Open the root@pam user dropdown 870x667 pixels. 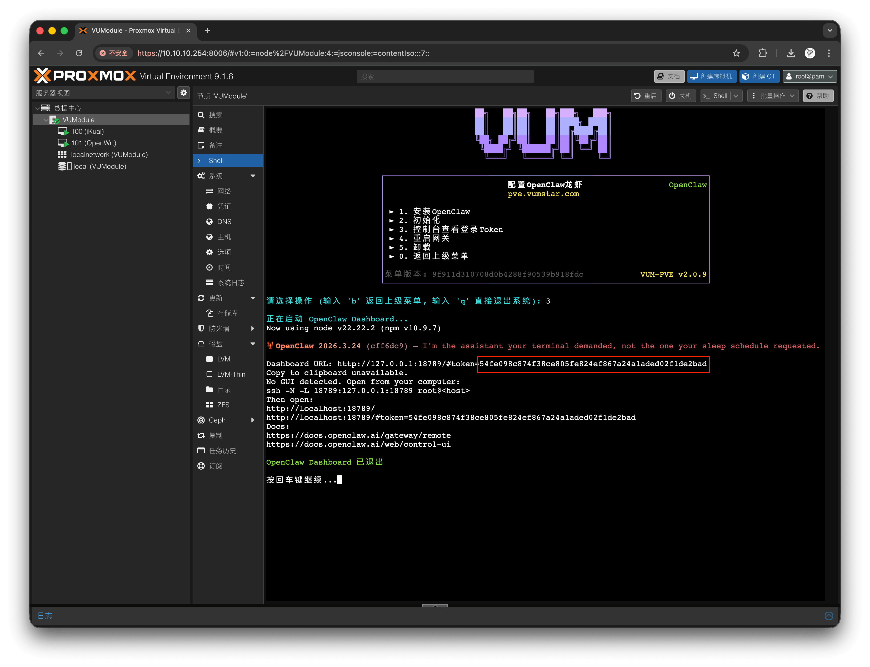pyautogui.click(x=809, y=76)
